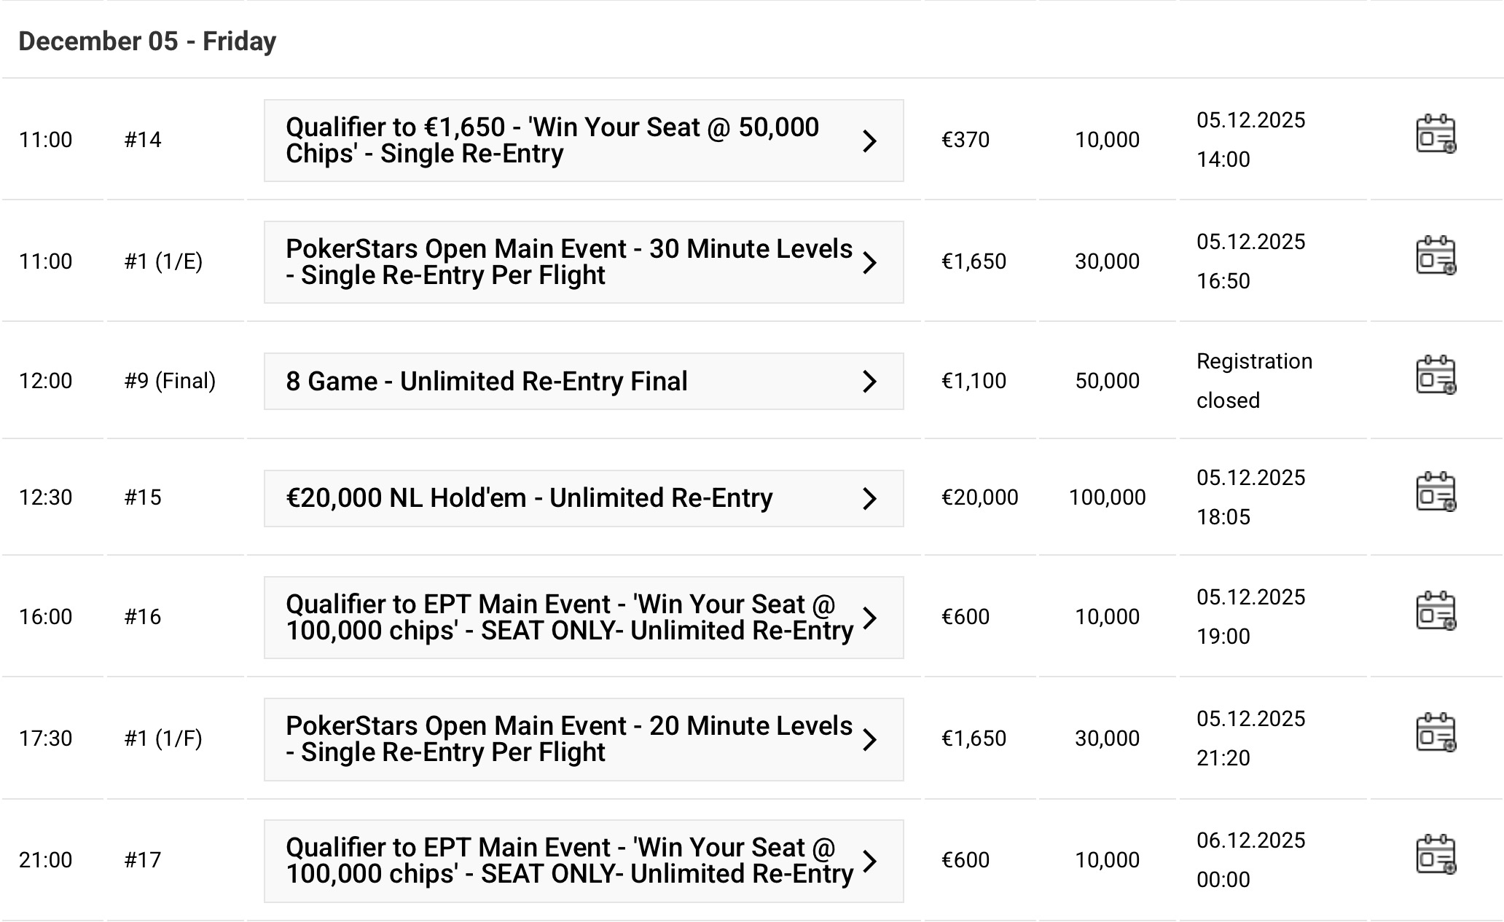Open 'Qualifier to €1,650' event details
1504x922 pixels.
[554, 141]
